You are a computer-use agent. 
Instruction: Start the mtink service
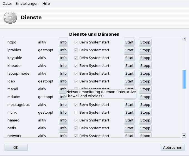pyautogui.click(x=129, y=113)
